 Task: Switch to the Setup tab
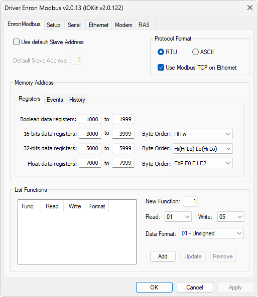click(54, 25)
